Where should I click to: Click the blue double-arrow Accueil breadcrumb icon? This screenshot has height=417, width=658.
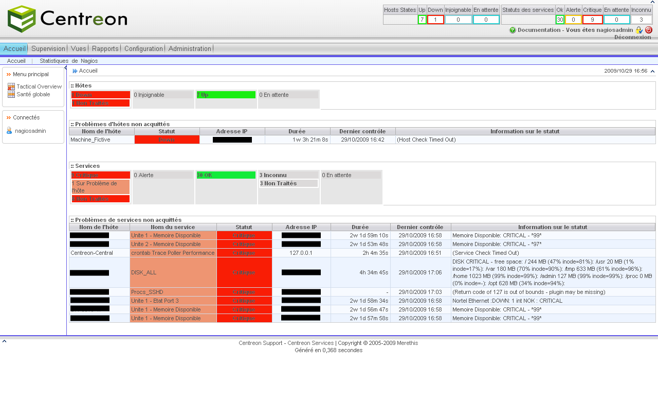(75, 71)
